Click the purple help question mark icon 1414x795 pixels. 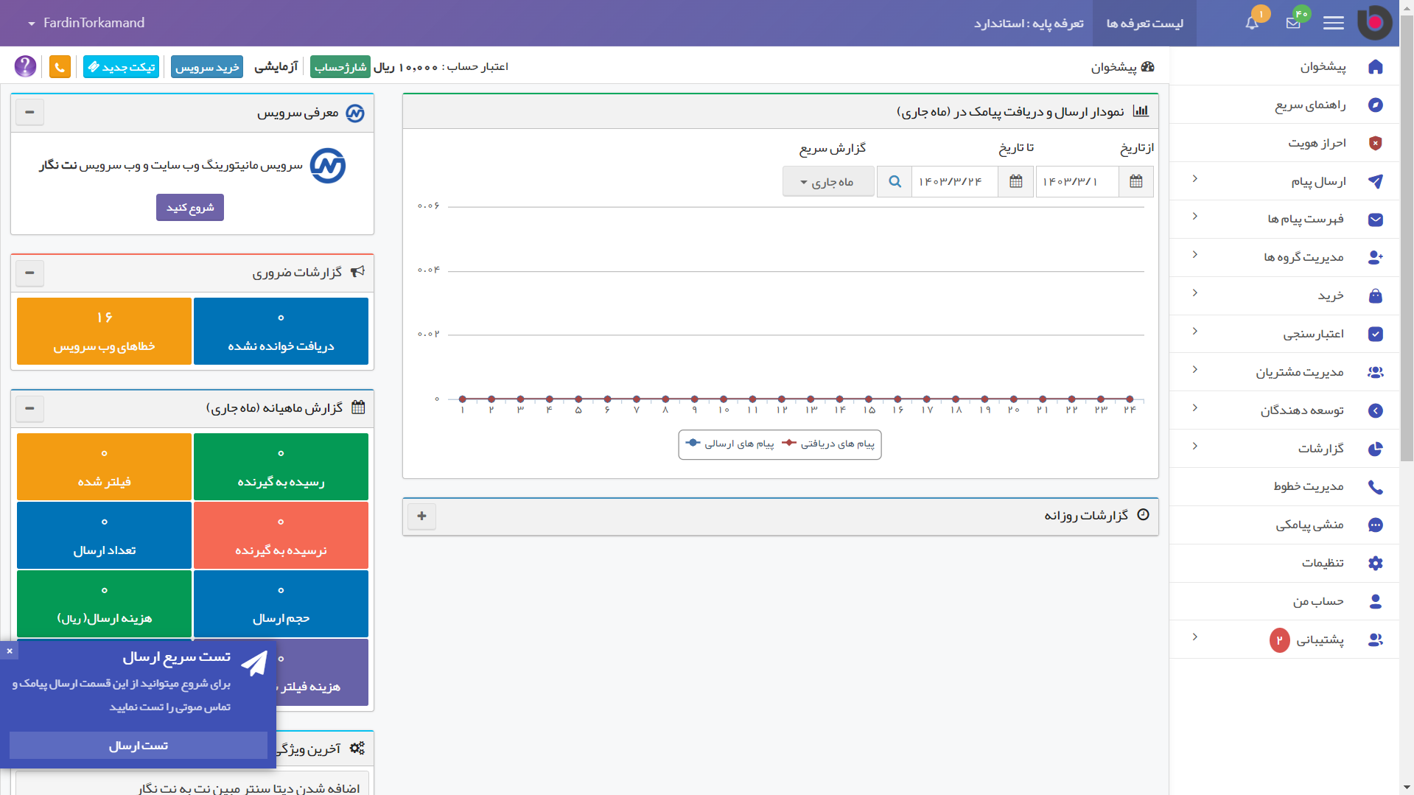tap(25, 66)
